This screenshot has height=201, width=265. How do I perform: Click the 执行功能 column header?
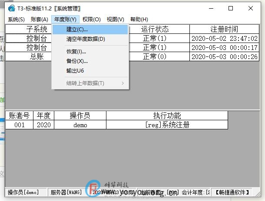[x=167, y=116]
